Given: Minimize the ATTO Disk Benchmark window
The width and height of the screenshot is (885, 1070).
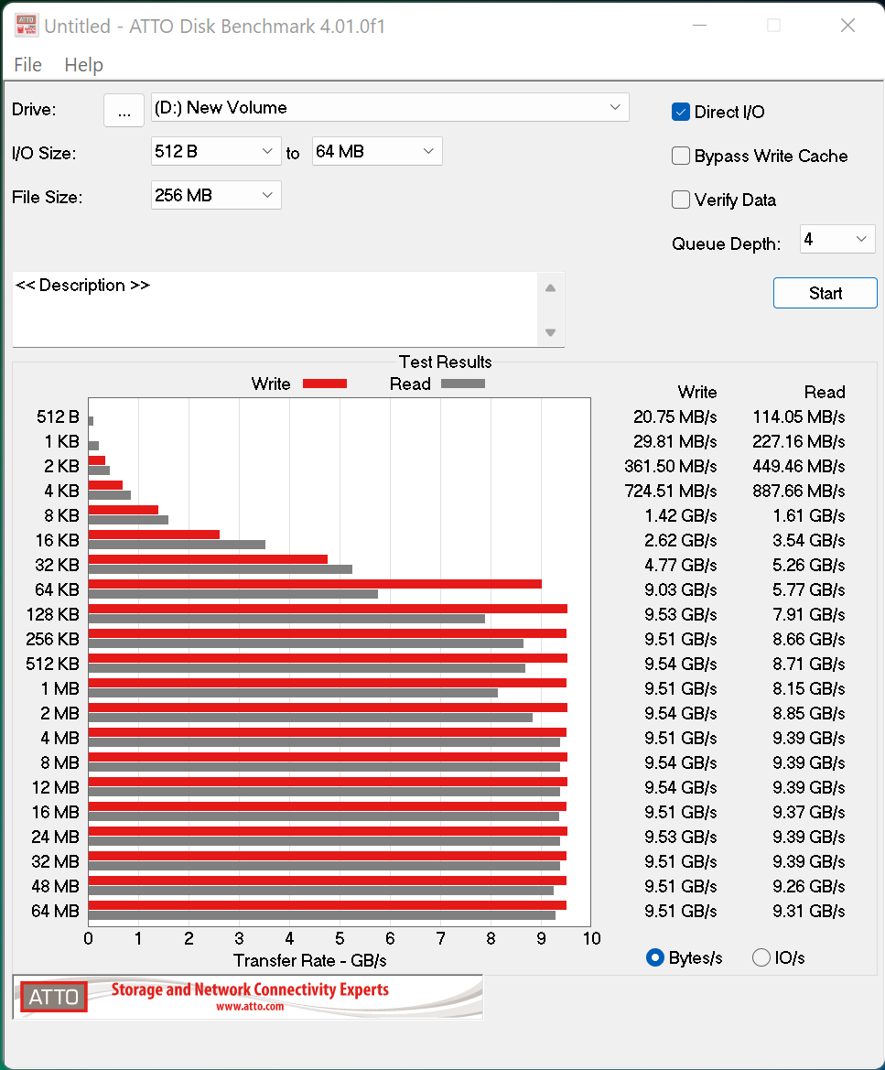Looking at the screenshot, I should (x=699, y=26).
